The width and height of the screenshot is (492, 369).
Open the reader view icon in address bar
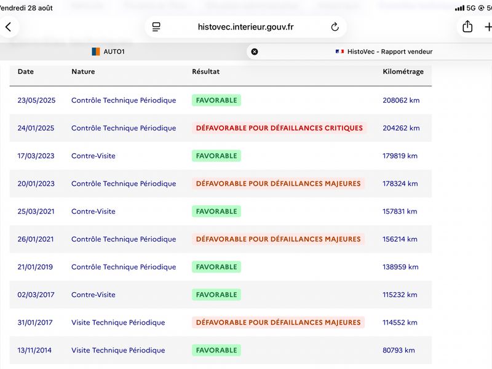(x=156, y=27)
